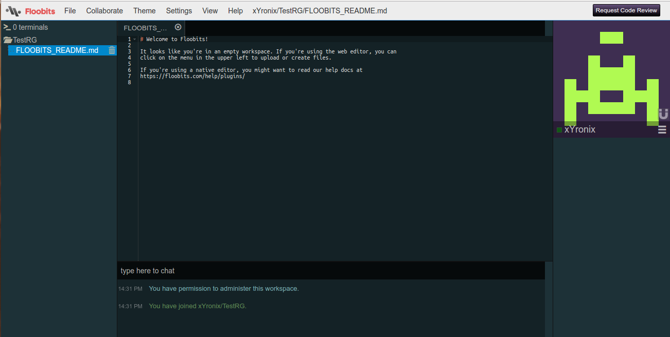Click line number 5 in the gutter
The width and height of the screenshot is (670, 337).
coord(129,64)
